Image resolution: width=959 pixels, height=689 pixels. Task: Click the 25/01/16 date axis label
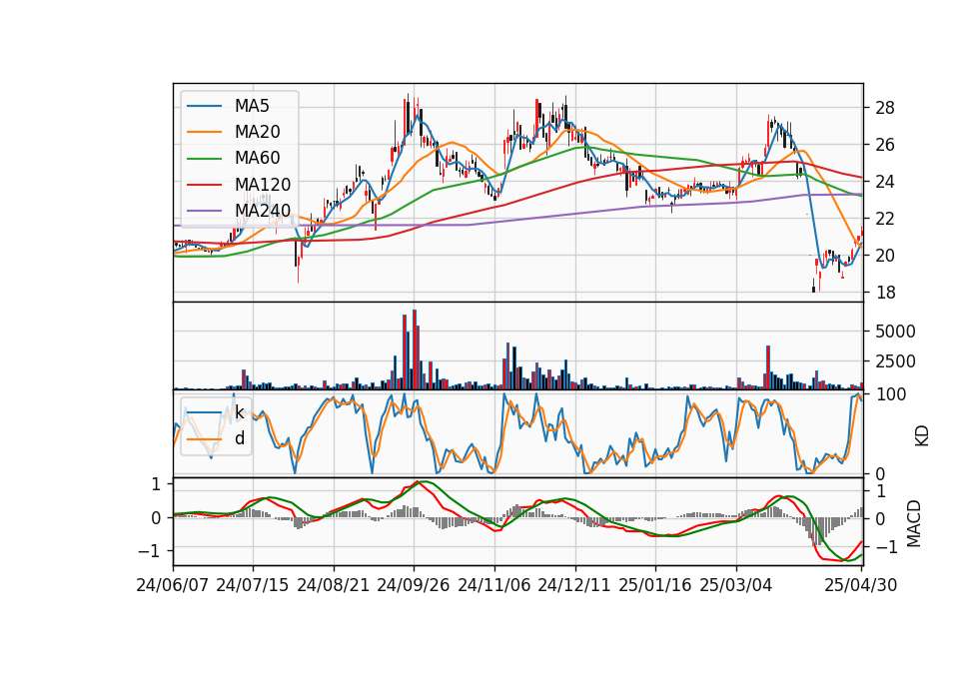point(655,585)
